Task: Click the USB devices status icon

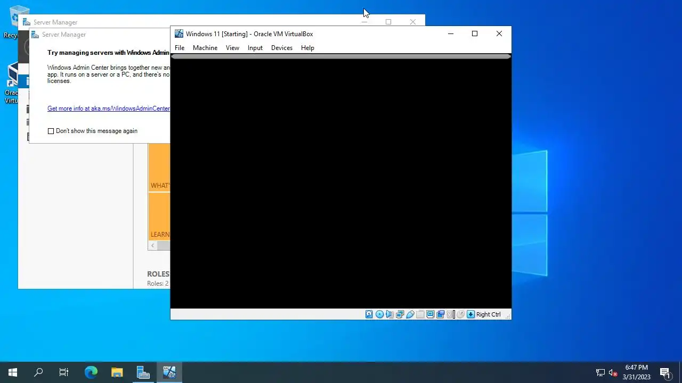Action: (410, 314)
